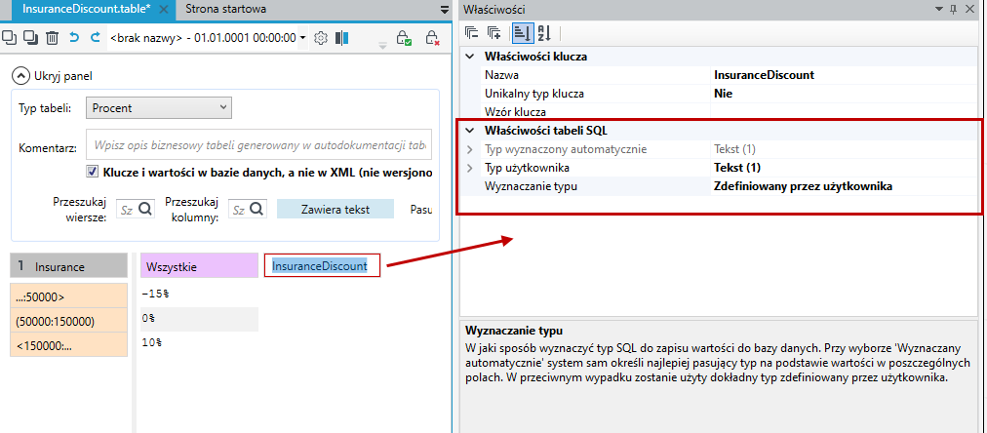
Task: Select Nazwa value InsurenceDiscount
Action: (765, 75)
